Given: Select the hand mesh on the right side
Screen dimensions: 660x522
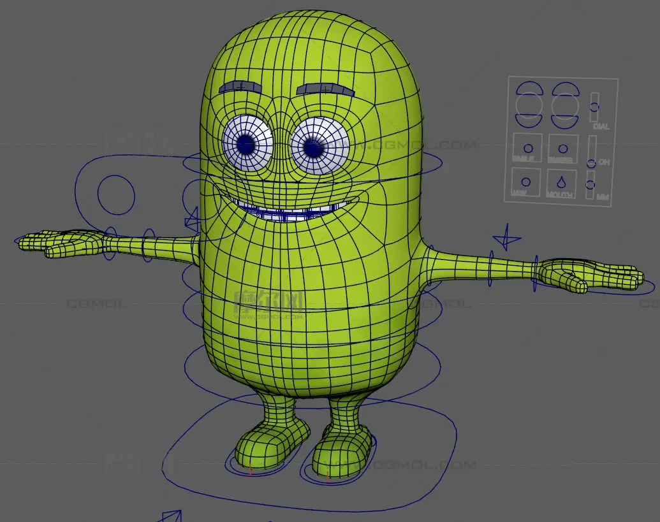Looking at the screenshot, I should (590, 275).
